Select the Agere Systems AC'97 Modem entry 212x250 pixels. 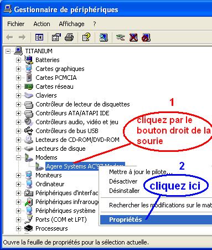tap(85, 166)
